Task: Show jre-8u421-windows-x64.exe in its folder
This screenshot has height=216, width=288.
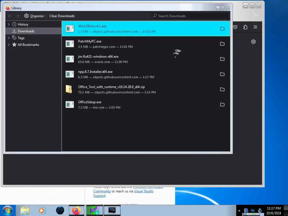Action: [x=222, y=59]
